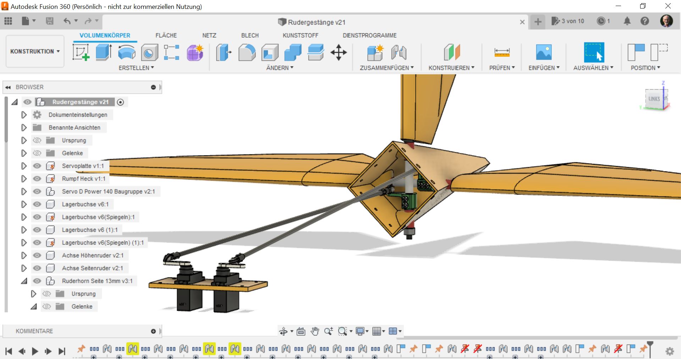Open the data panel grid icon
Viewport: 681px width, 359px height.
click(8, 21)
